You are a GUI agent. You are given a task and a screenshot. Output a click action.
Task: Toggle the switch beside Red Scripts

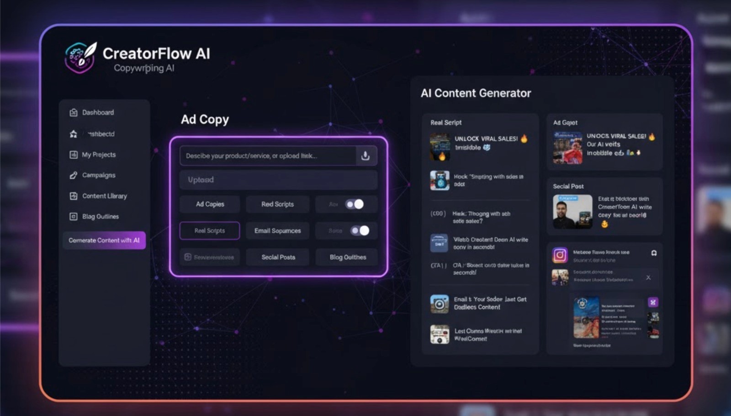click(355, 204)
